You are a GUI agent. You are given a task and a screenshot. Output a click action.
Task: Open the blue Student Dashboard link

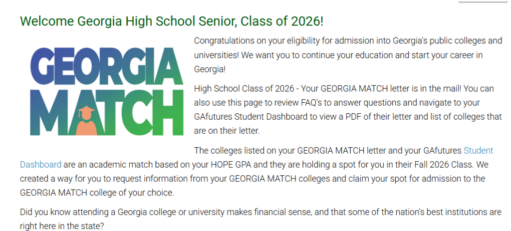click(x=478, y=150)
